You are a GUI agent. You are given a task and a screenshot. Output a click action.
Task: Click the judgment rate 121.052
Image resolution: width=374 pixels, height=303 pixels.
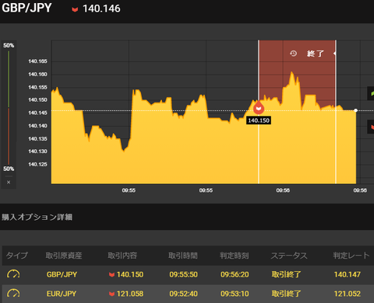348,294
